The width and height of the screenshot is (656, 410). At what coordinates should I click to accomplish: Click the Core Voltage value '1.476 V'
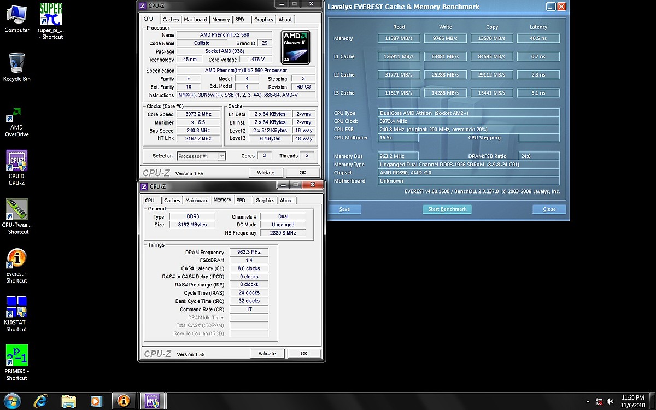pyautogui.click(x=256, y=60)
